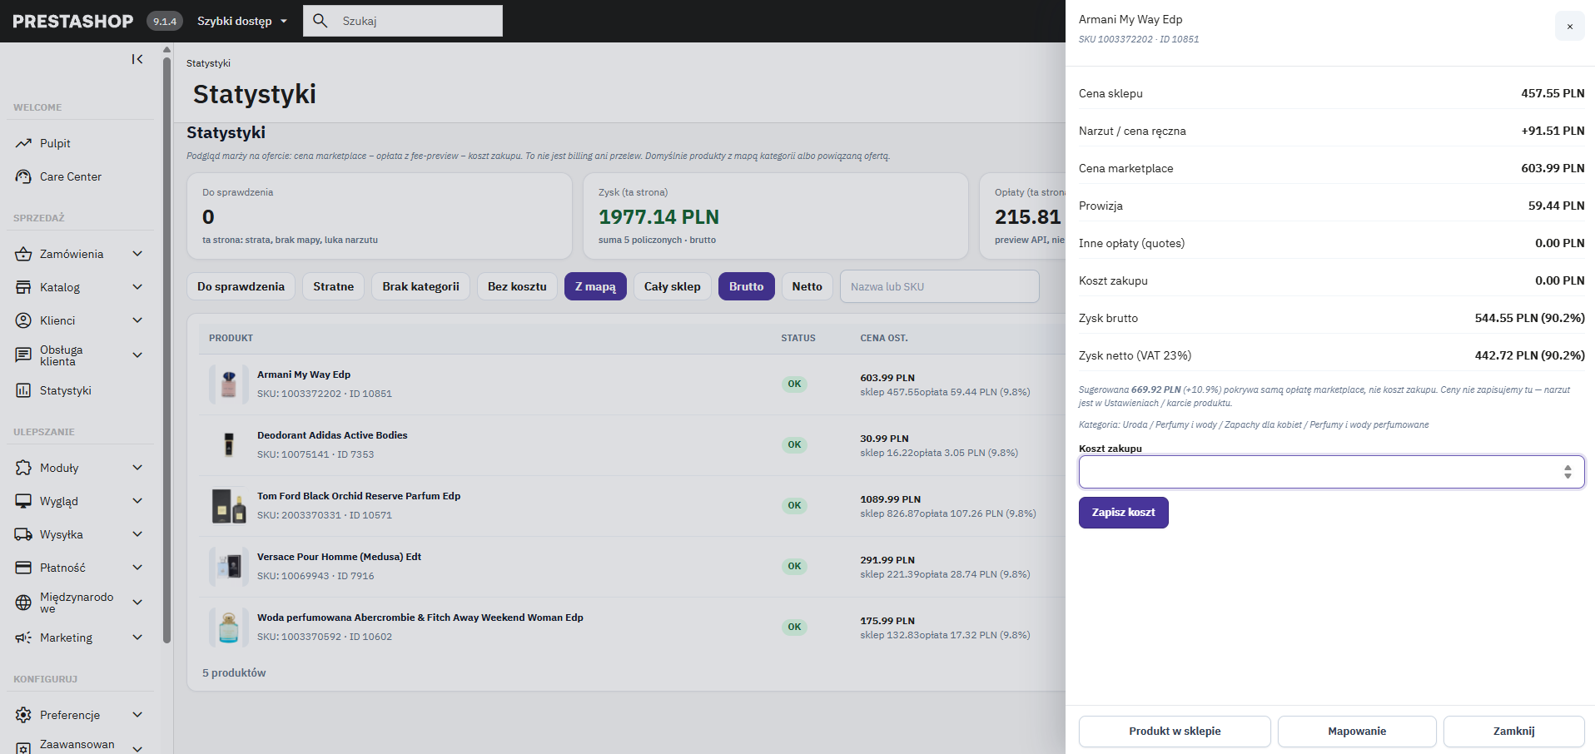Screen dimensions: 1595x754
Task: Expand the Zamówienia submenu chevron
Action: click(137, 254)
